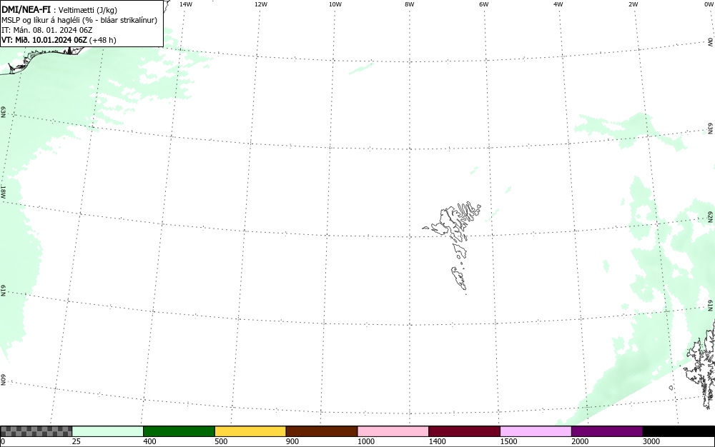The image size is (715, 447).
Task: Click the light green 25–400 legend swatch
Action: click(x=108, y=431)
